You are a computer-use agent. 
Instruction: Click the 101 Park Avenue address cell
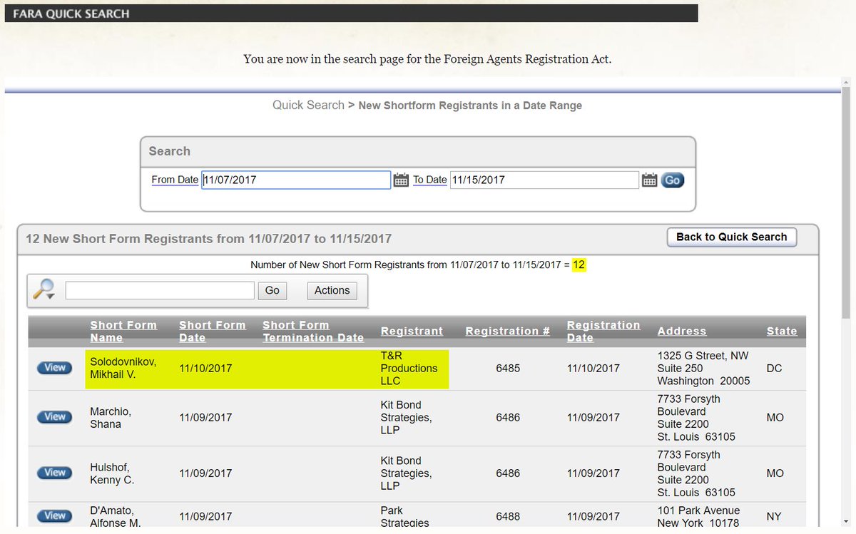tap(698, 516)
